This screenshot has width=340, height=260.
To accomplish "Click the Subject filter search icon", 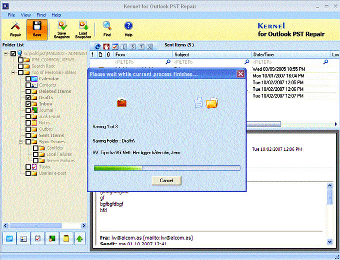I will 247,62.
